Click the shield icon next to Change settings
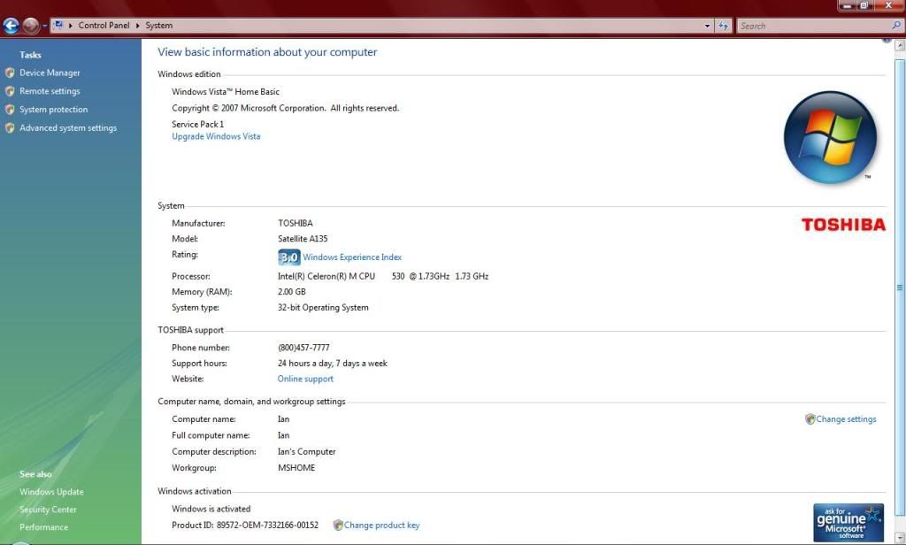This screenshot has width=906, height=545. coord(810,419)
